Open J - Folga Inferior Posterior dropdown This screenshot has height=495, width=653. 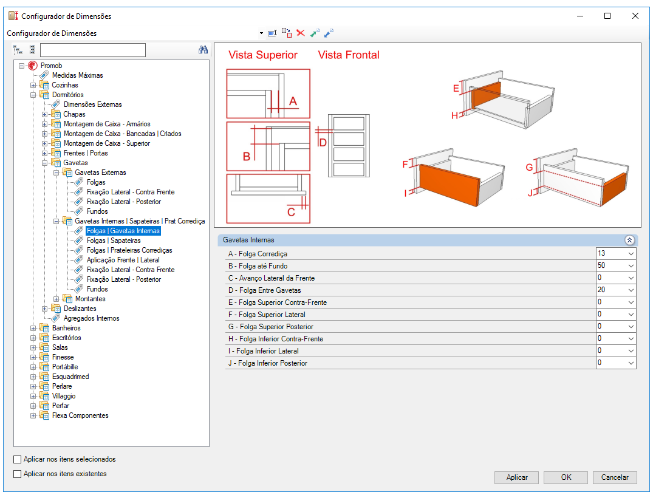[631, 363]
